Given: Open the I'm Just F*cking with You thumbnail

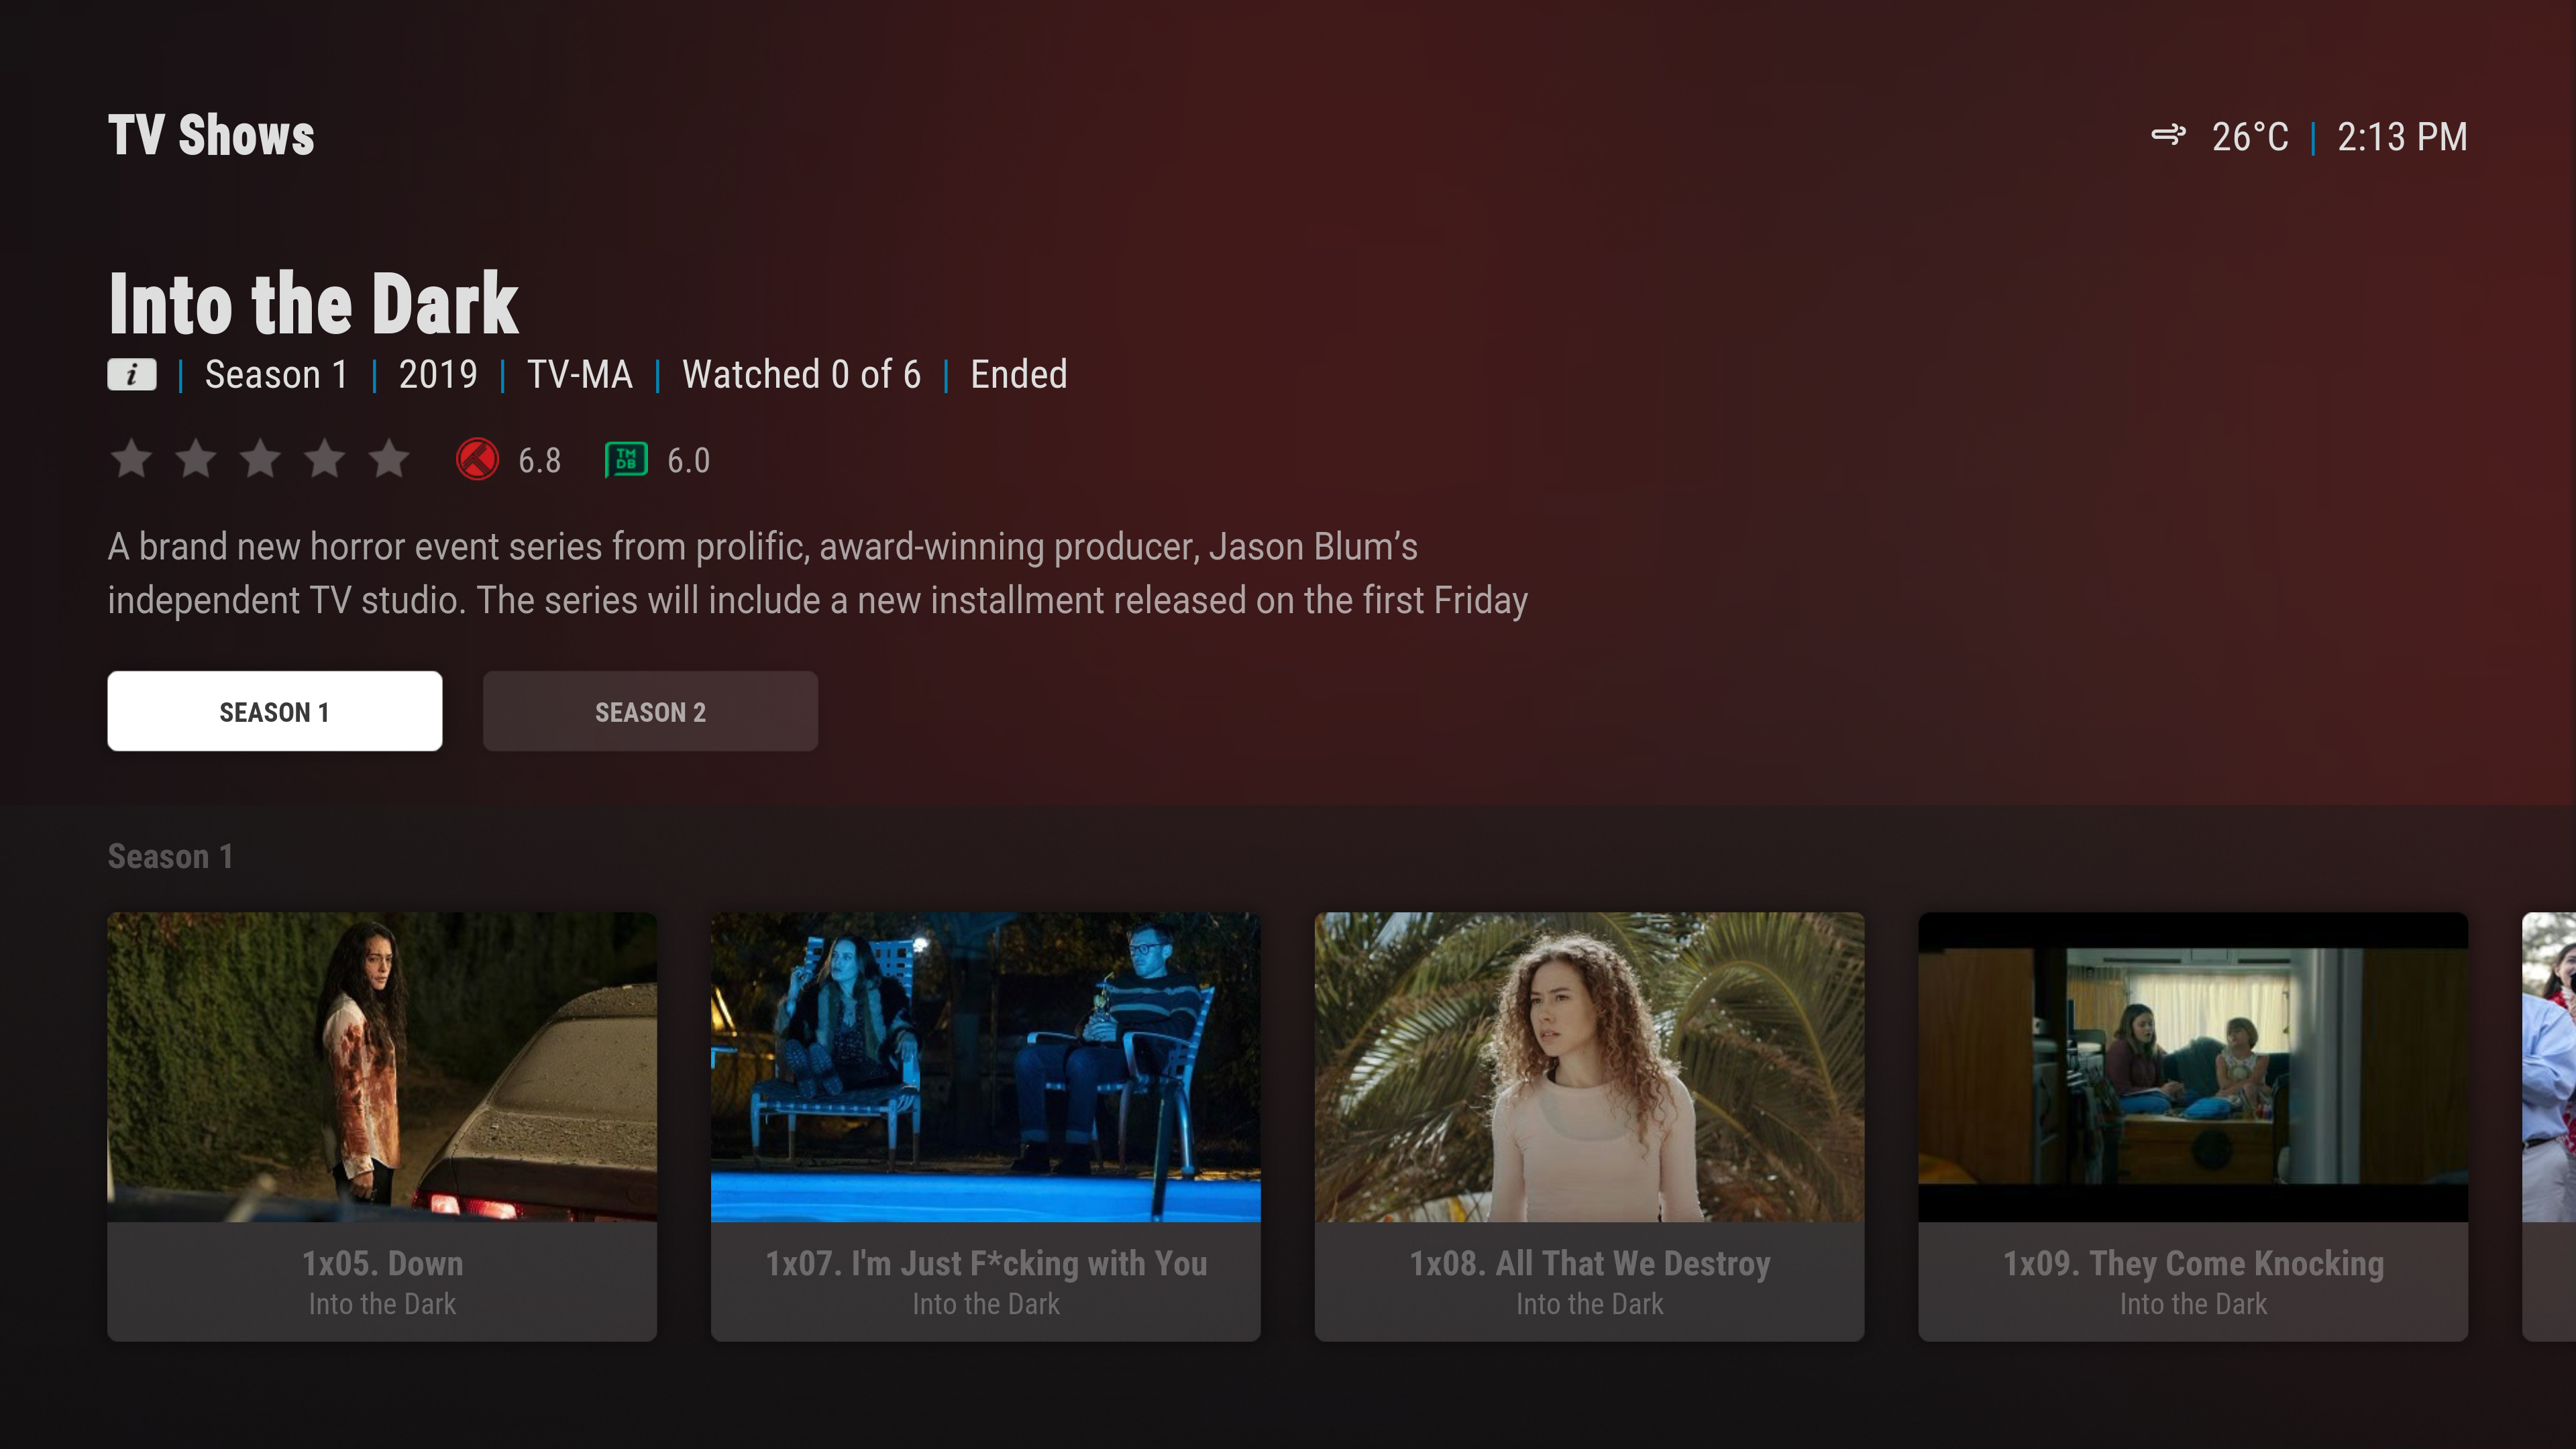Looking at the screenshot, I should (986, 1067).
